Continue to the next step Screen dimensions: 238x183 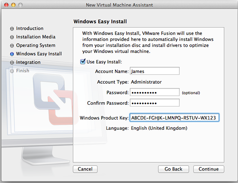(x=209, y=169)
